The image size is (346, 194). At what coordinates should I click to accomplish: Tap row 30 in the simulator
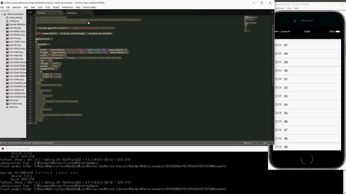click(307, 71)
